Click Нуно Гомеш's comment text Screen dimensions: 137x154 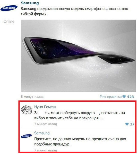80,115
